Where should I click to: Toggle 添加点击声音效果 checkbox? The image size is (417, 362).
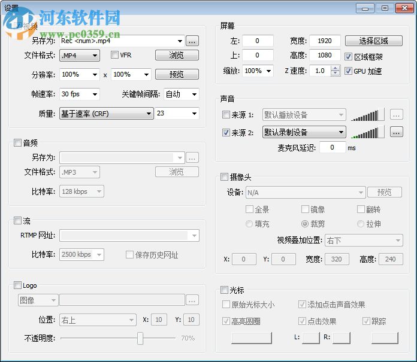click(302, 305)
